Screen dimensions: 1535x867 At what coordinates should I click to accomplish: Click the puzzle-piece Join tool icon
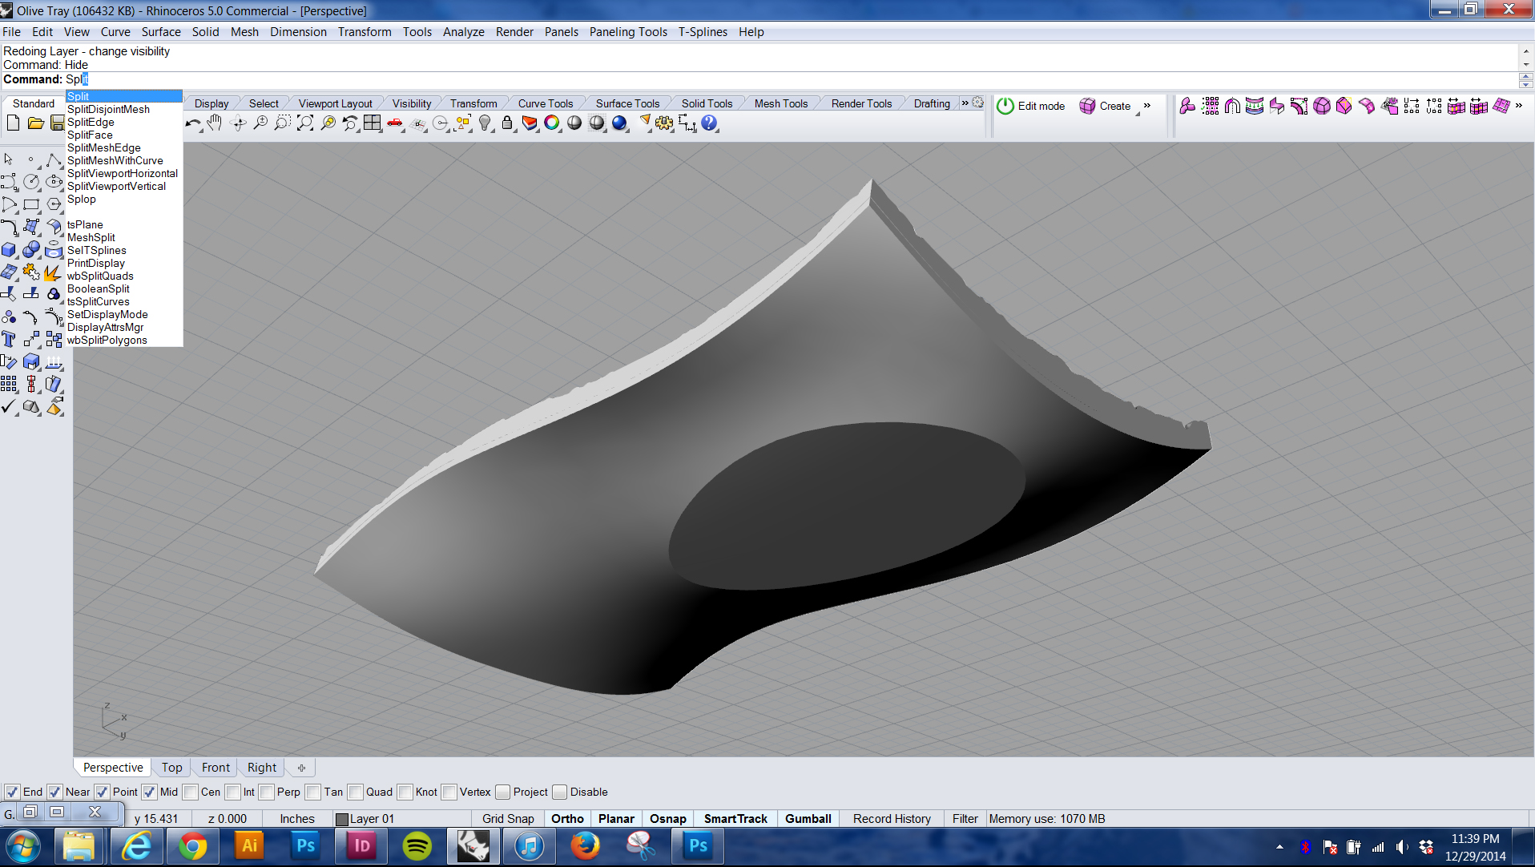click(x=31, y=272)
